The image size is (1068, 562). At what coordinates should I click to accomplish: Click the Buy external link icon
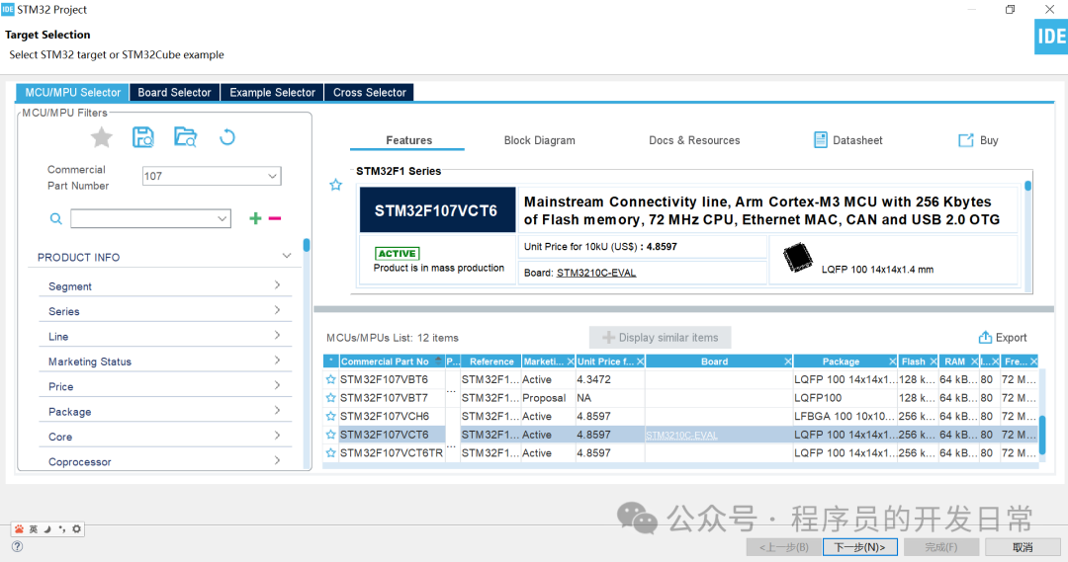966,140
